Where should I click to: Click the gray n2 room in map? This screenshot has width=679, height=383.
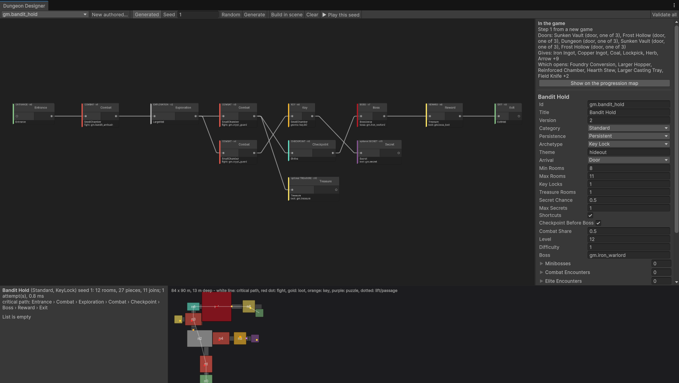pyautogui.click(x=200, y=338)
